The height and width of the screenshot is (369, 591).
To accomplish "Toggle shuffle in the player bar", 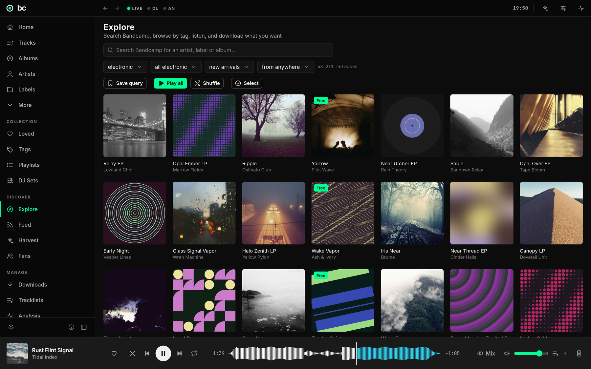I will pyautogui.click(x=133, y=353).
